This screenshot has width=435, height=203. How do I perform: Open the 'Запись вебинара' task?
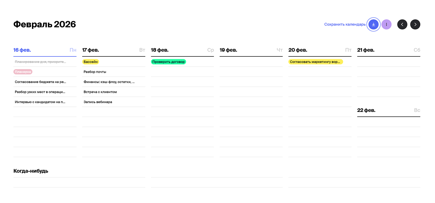(x=98, y=102)
